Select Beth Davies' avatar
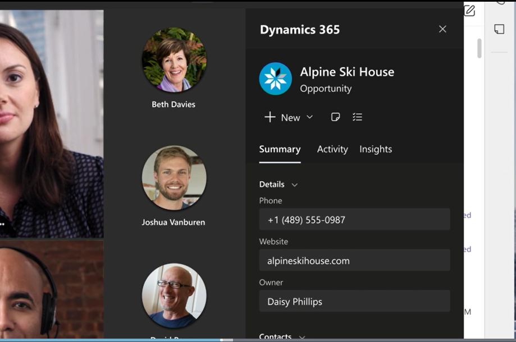 [174, 60]
